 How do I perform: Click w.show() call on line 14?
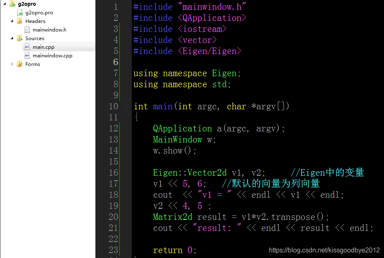coord(175,151)
